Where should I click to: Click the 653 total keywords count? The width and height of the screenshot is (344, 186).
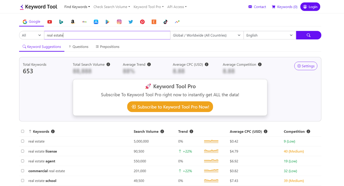click(28, 71)
